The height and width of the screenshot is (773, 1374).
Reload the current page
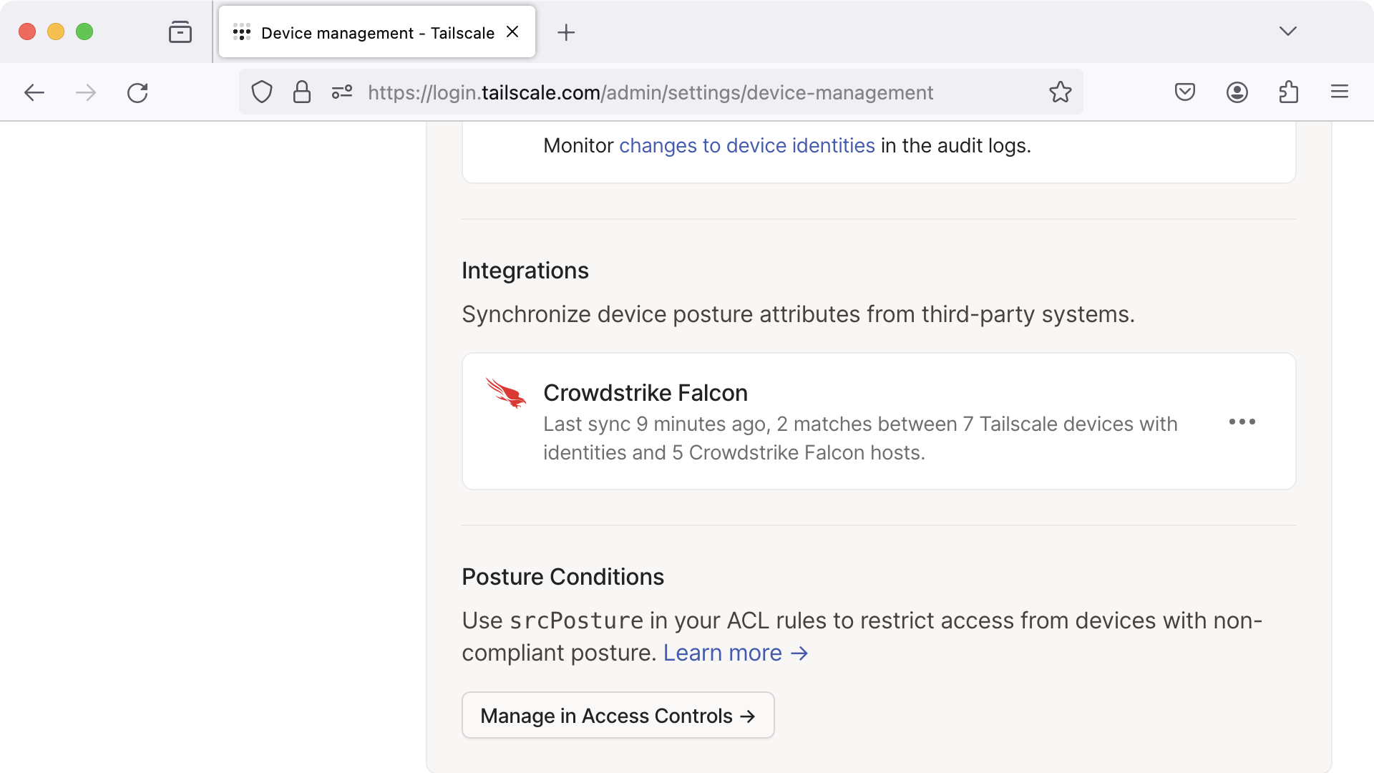coord(137,92)
